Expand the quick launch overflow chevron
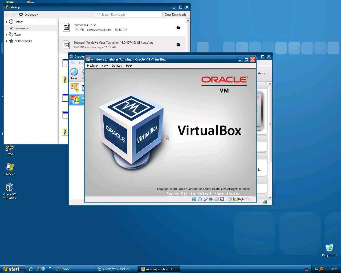This screenshot has height=273, width=341. [50, 268]
